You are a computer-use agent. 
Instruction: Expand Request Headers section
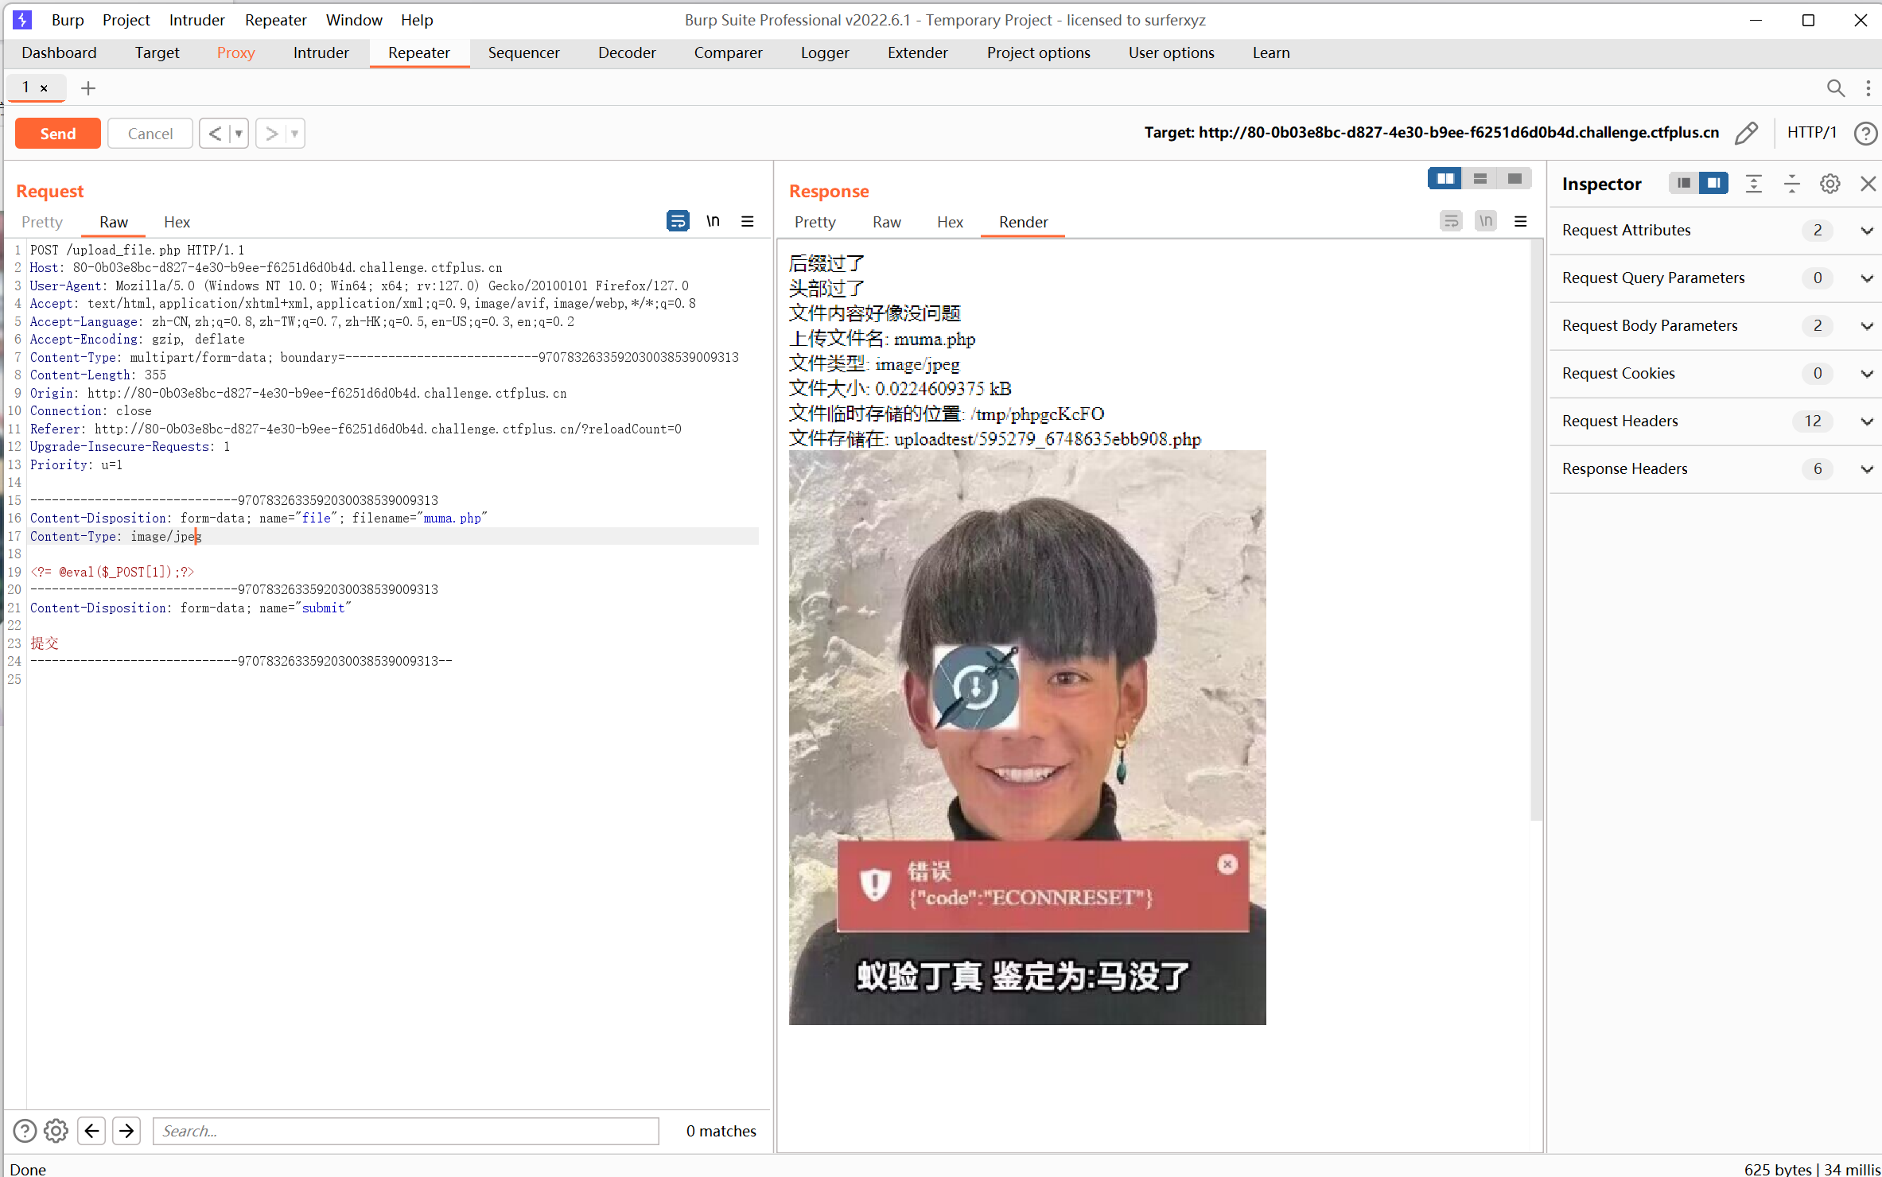coord(1716,421)
